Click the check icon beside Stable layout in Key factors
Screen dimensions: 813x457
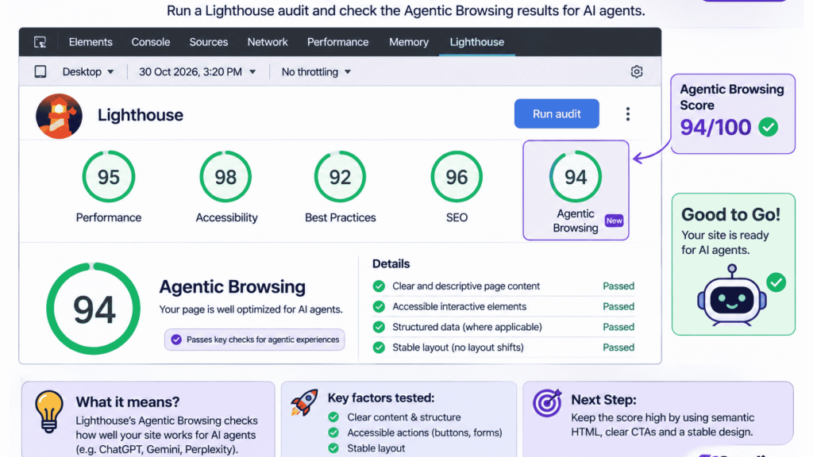tap(333, 448)
